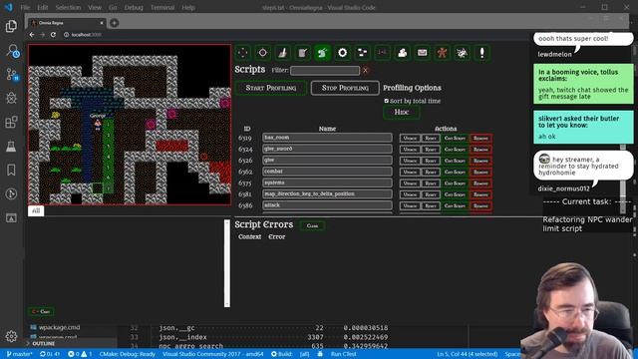The width and height of the screenshot is (638, 359).
Task: Click Run CTest in status bar
Action: tap(343, 354)
